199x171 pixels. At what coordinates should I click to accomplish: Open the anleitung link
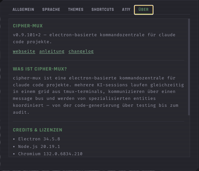tap(52, 51)
